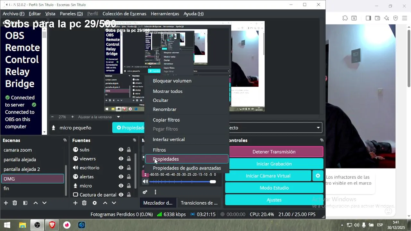Pop out the Fuentes dock panel
The image size is (411, 231).
pyautogui.click(x=134, y=140)
